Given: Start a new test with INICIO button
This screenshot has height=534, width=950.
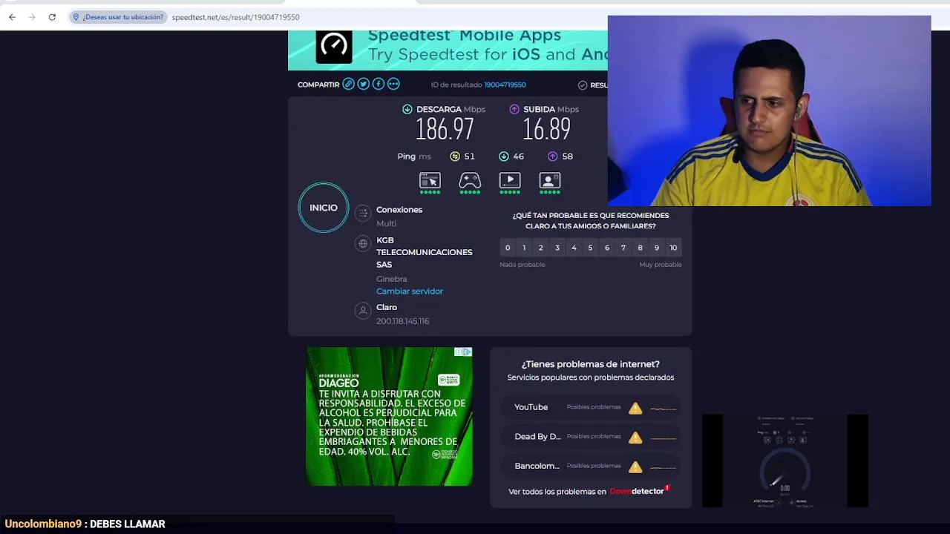Looking at the screenshot, I should tap(324, 208).
